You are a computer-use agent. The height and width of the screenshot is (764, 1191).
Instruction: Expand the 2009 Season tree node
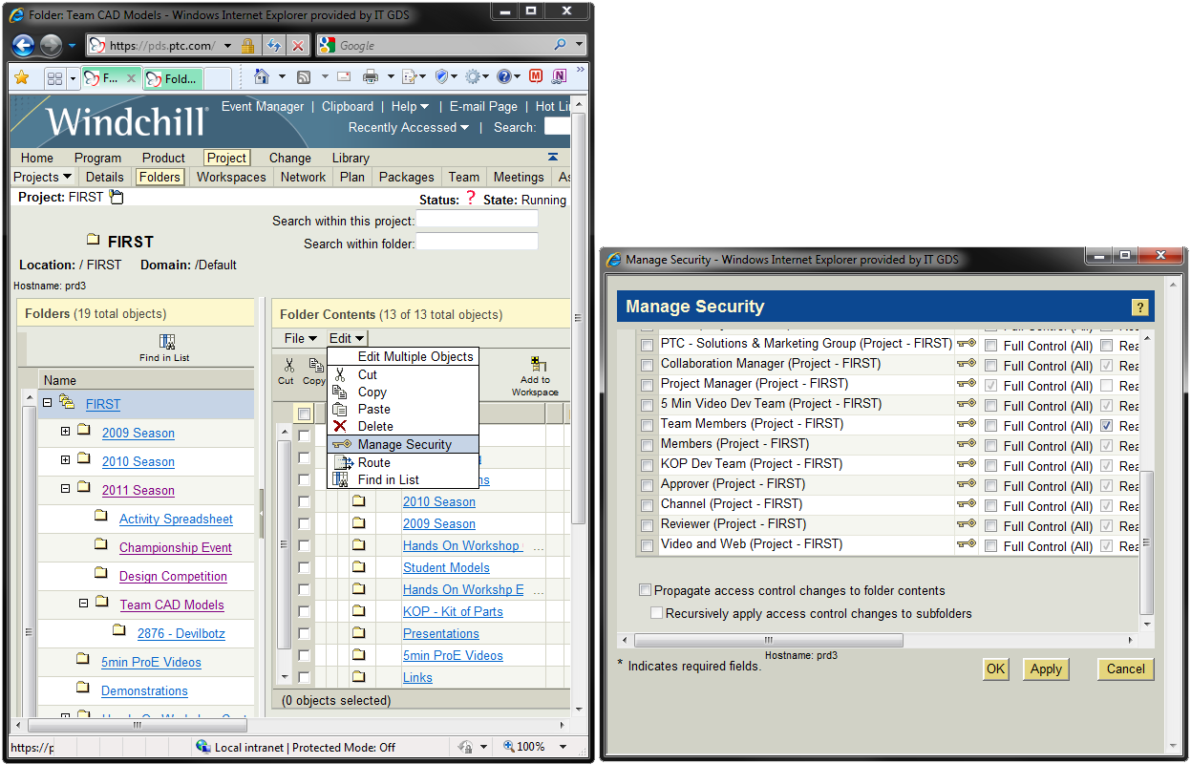pos(66,432)
